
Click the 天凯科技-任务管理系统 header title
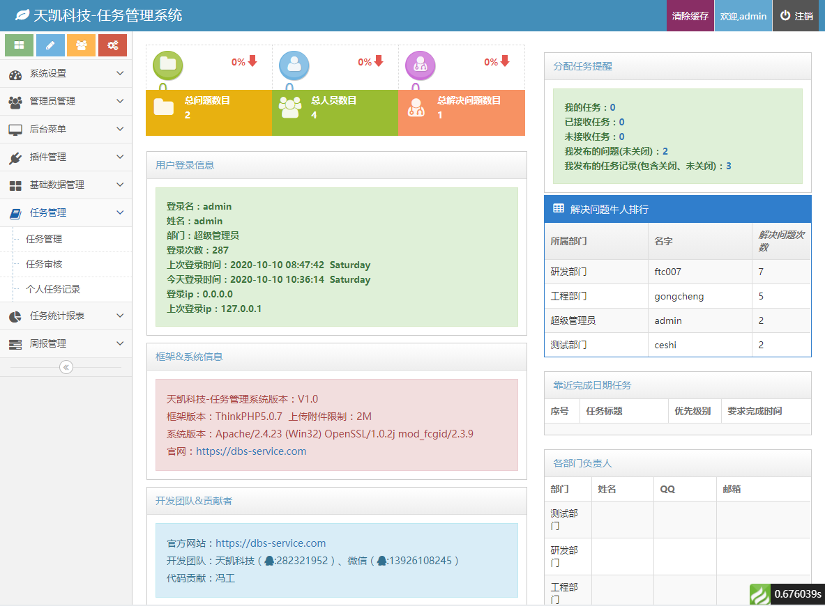[x=107, y=15]
